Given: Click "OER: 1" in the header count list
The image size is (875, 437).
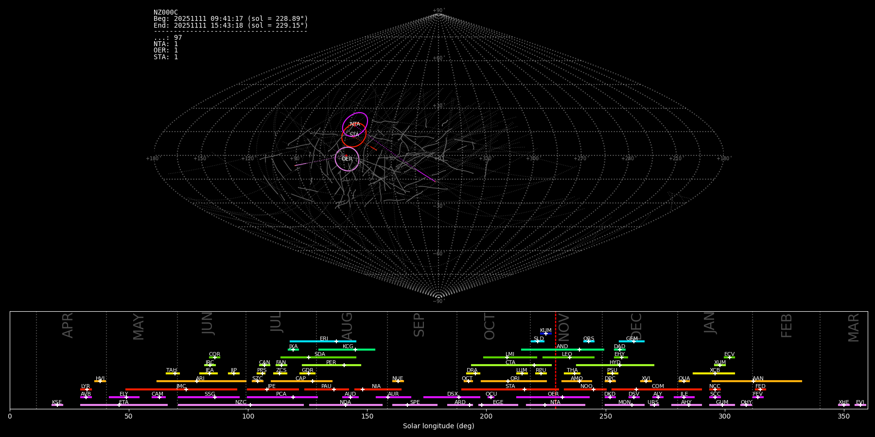Looking at the screenshot, I should (x=166, y=50).
